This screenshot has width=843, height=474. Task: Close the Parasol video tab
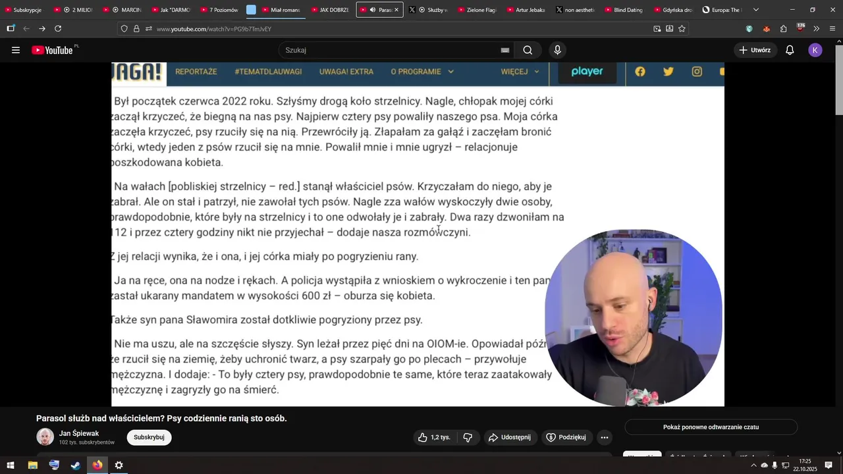(396, 10)
